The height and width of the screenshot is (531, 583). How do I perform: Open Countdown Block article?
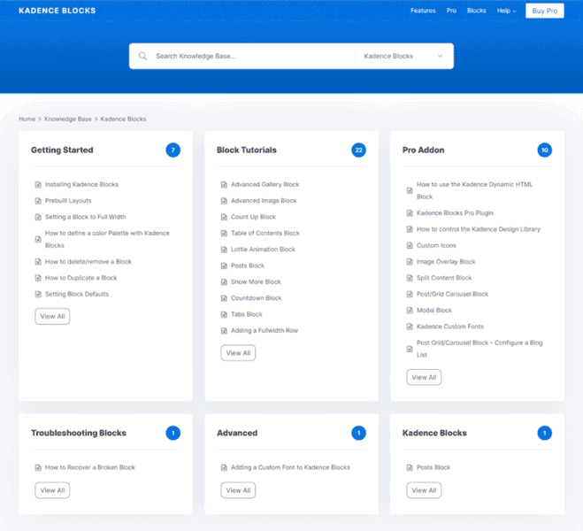257,298
